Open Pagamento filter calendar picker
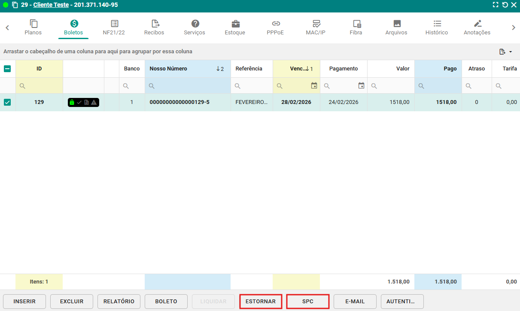Viewport: 520px width, 311px height. point(361,86)
